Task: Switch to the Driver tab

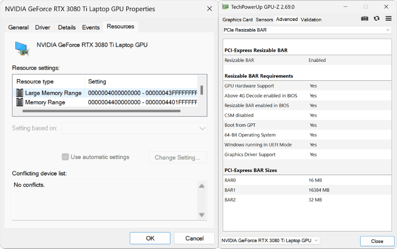Action: (x=42, y=27)
